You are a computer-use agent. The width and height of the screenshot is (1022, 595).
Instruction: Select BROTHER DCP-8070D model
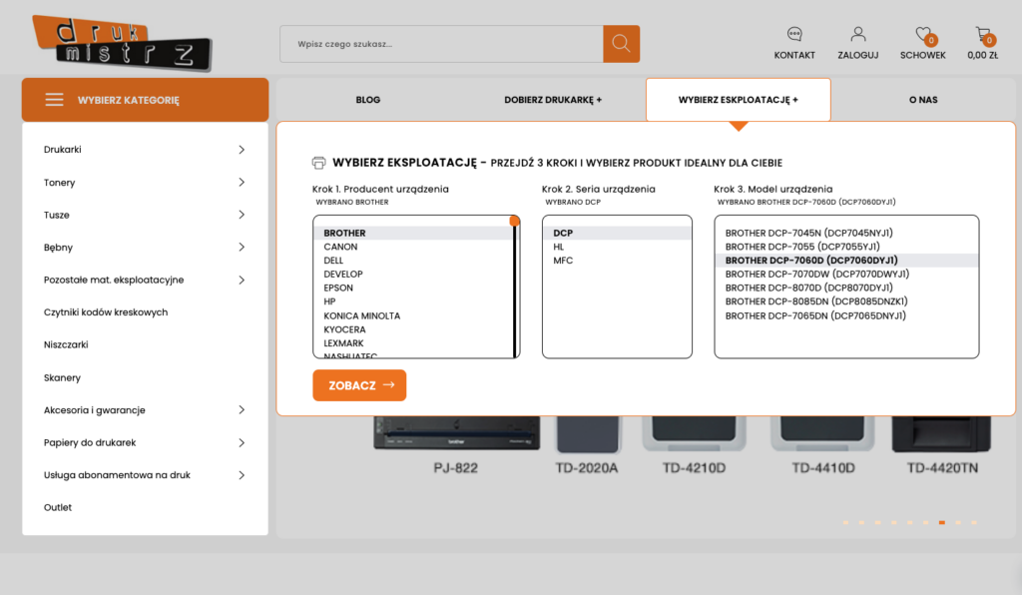pyautogui.click(x=808, y=288)
